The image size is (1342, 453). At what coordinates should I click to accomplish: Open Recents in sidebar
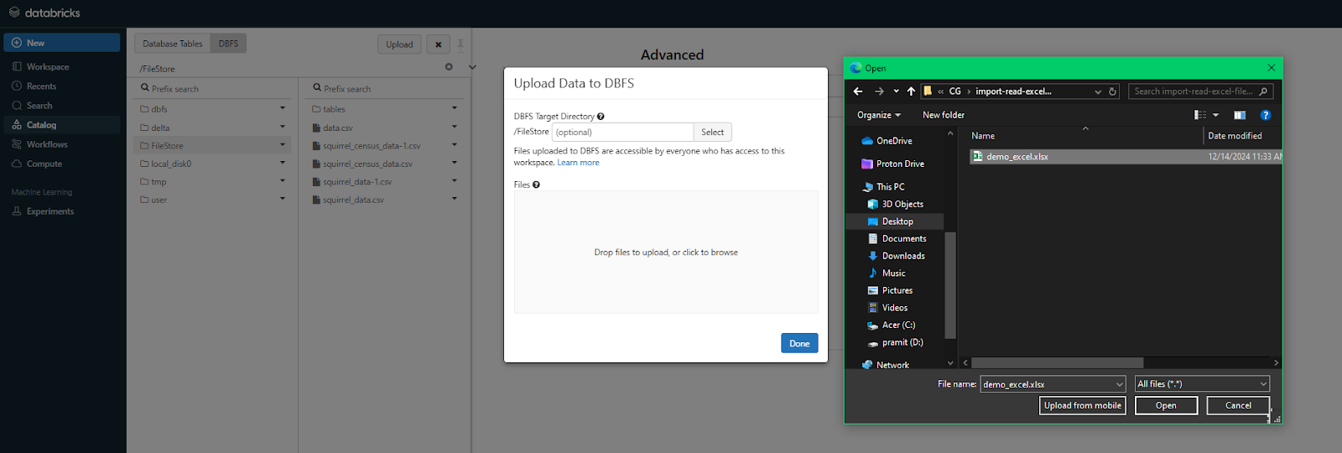41,86
